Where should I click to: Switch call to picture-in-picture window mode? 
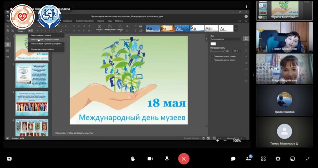(292, 159)
